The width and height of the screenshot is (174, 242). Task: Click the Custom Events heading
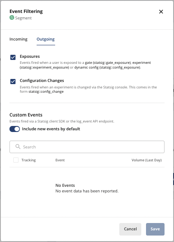click(26, 115)
